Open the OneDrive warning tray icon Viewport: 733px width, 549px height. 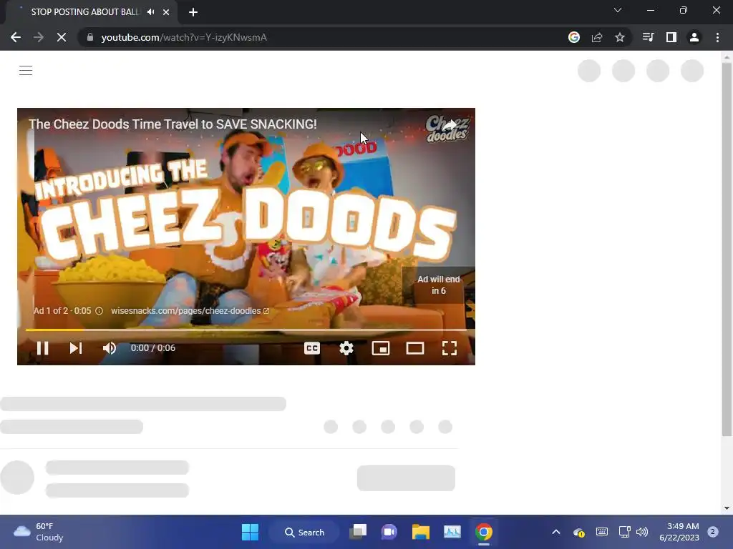click(x=578, y=532)
